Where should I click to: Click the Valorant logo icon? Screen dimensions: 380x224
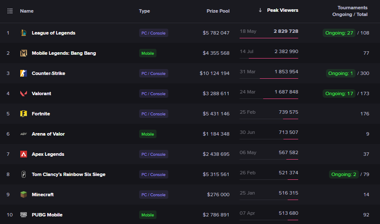[x=24, y=93]
